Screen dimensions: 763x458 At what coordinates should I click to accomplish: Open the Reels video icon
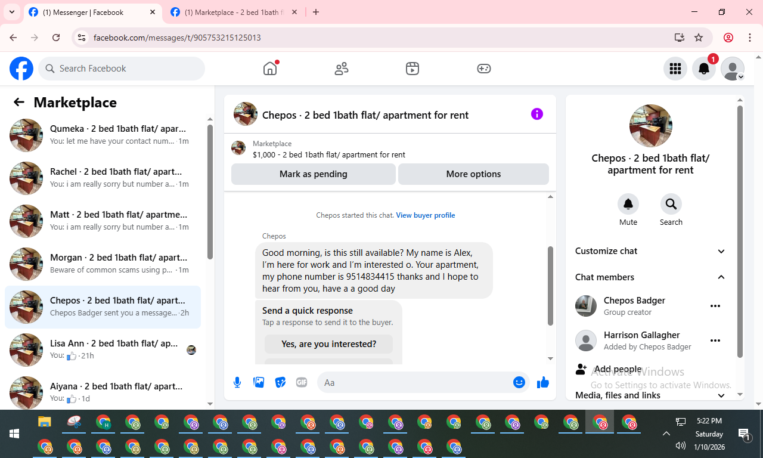(412, 69)
